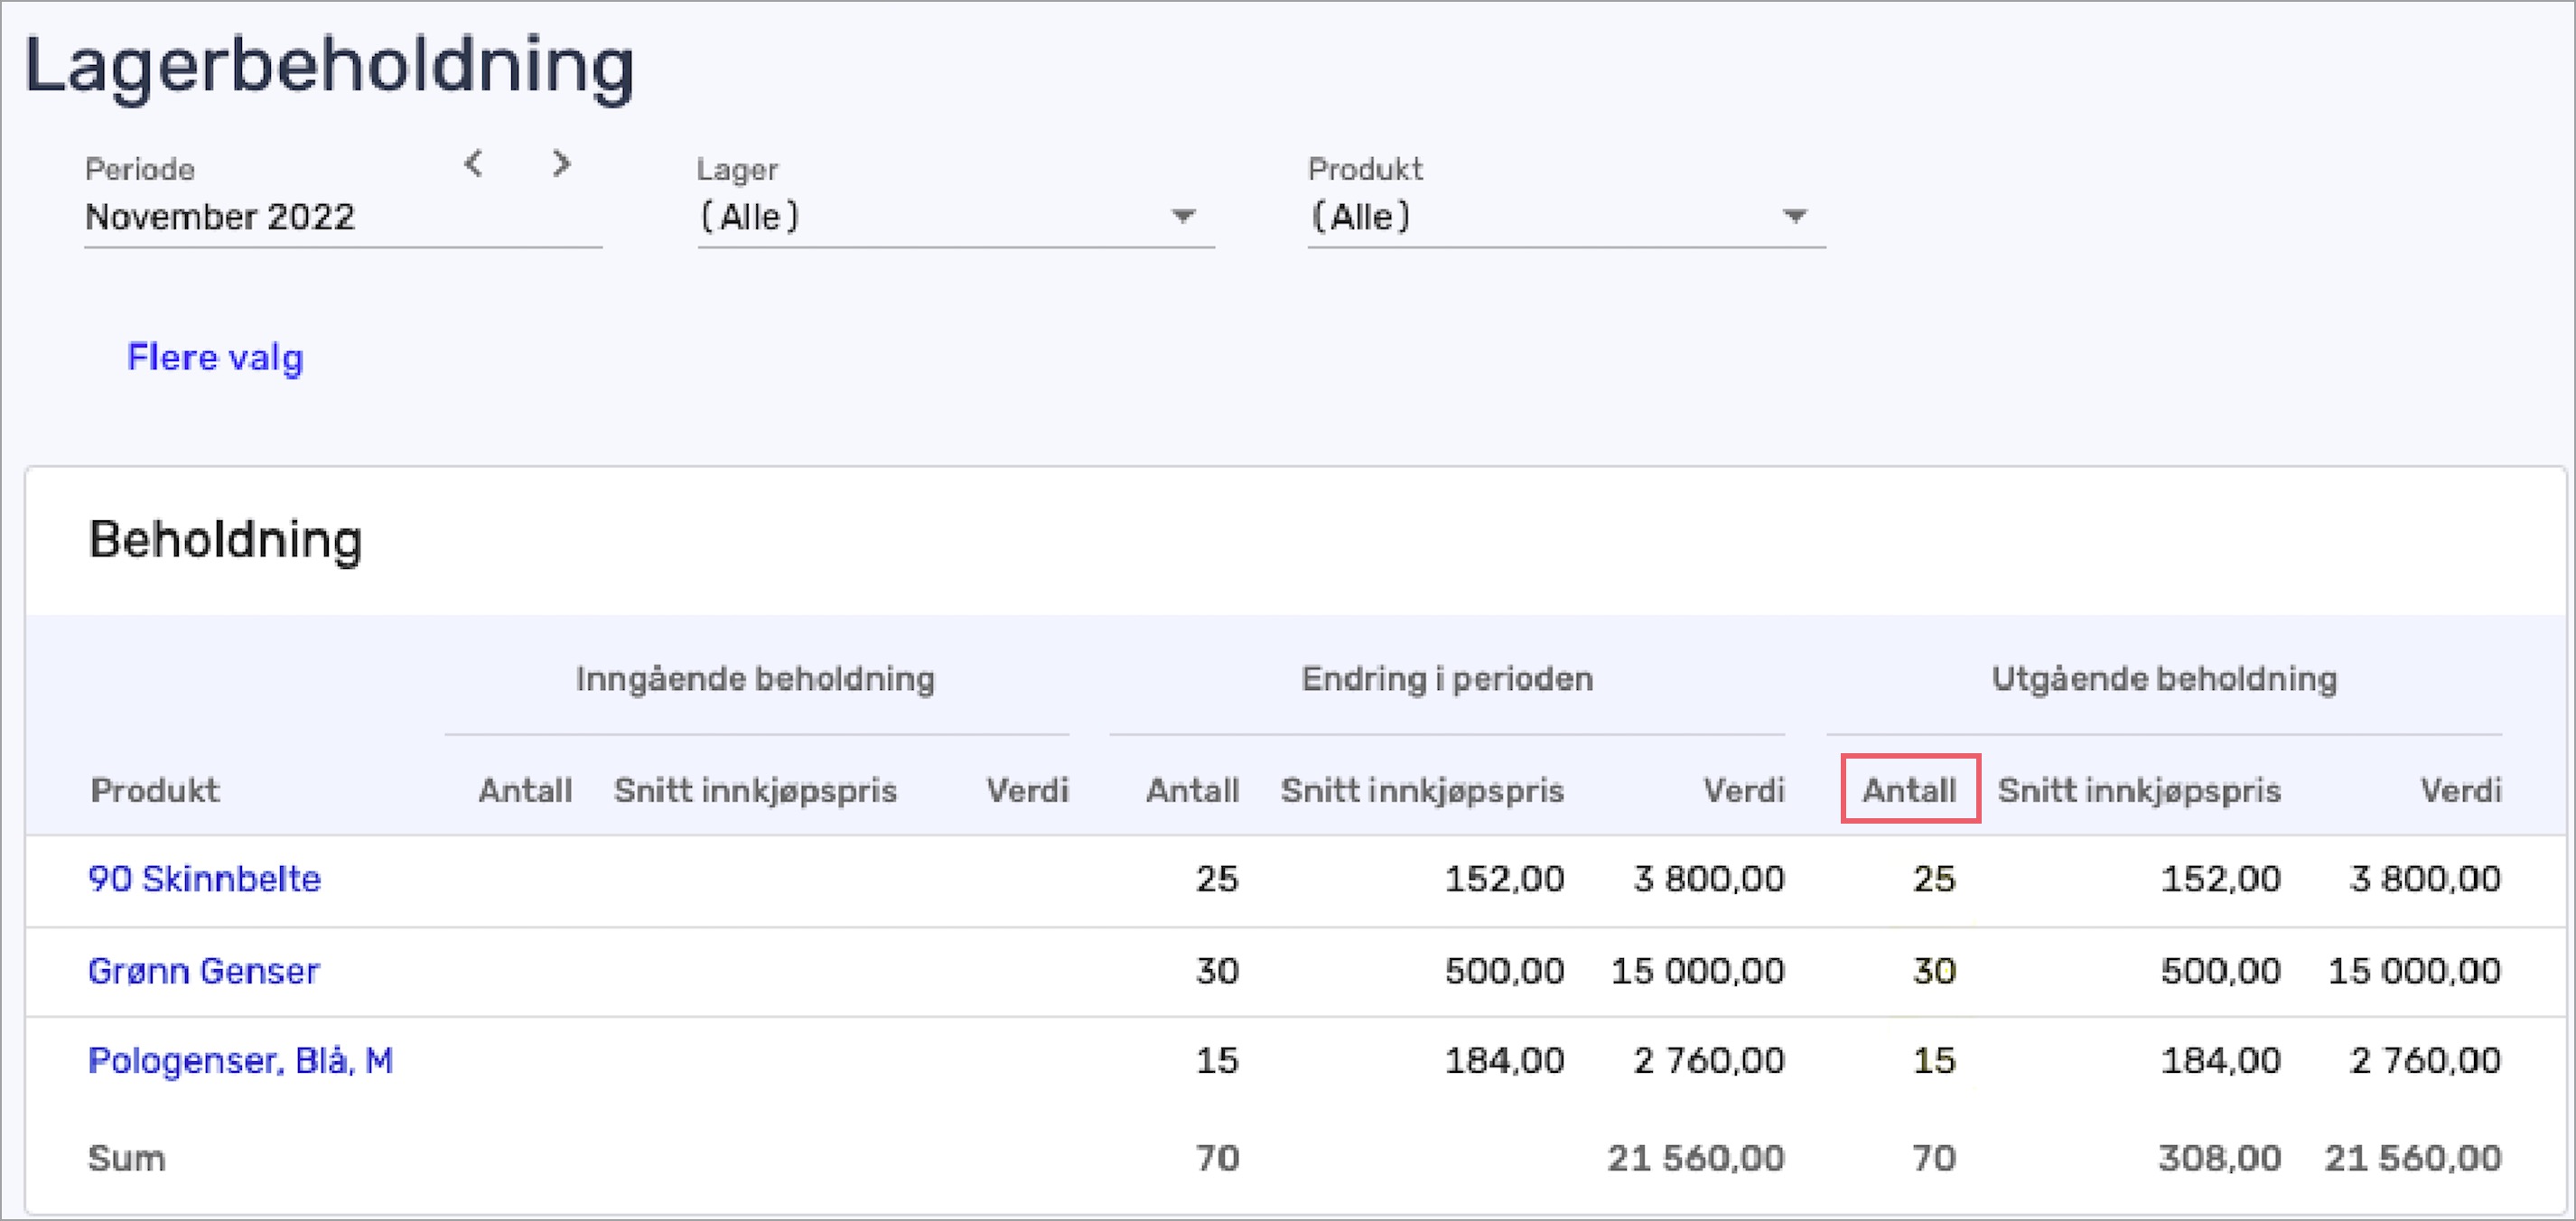The image size is (2576, 1221).
Task: Click Antall header under Utgående beholdning
Action: [x=1909, y=790]
